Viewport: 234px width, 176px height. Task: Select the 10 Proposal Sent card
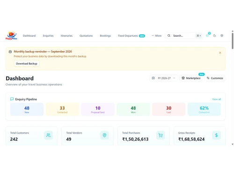pyautogui.click(x=98, y=109)
